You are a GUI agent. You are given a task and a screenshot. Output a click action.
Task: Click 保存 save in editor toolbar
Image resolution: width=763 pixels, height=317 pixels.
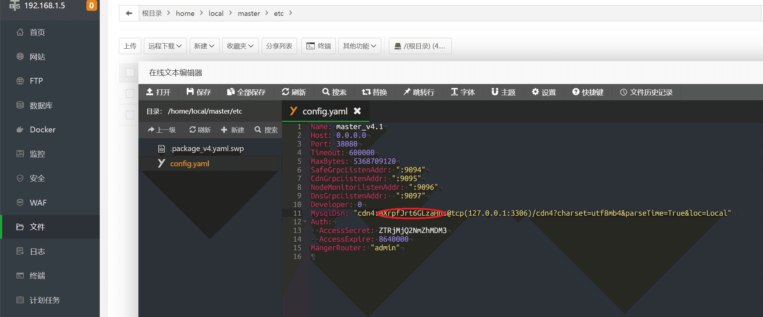tap(199, 92)
